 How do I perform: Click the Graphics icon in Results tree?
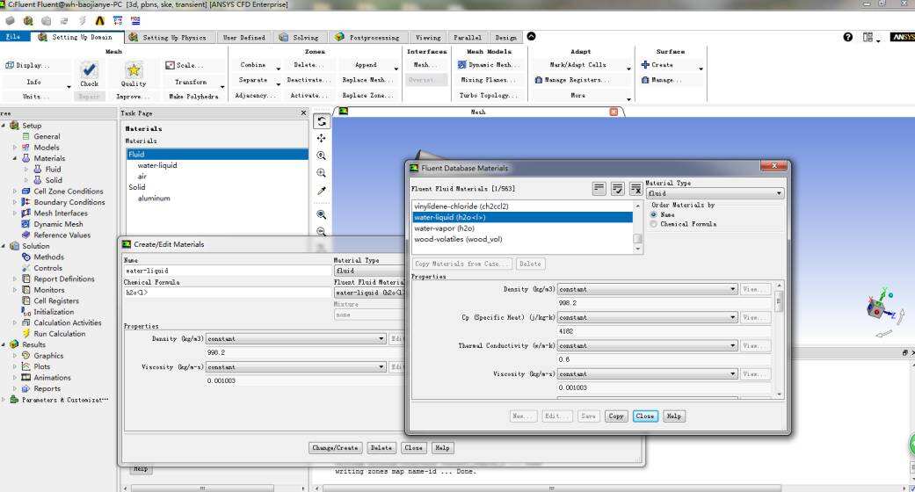coord(25,356)
